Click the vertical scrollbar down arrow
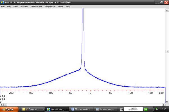The width and height of the screenshot is (169, 112). tap(167, 102)
